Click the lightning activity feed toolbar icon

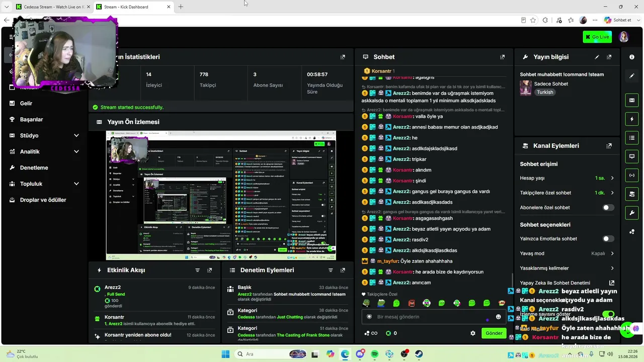click(x=632, y=119)
